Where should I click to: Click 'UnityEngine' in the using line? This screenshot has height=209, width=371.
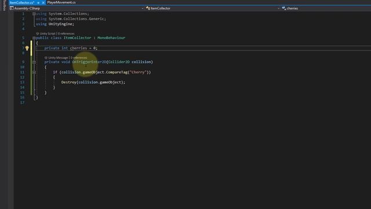click(60, 24)
